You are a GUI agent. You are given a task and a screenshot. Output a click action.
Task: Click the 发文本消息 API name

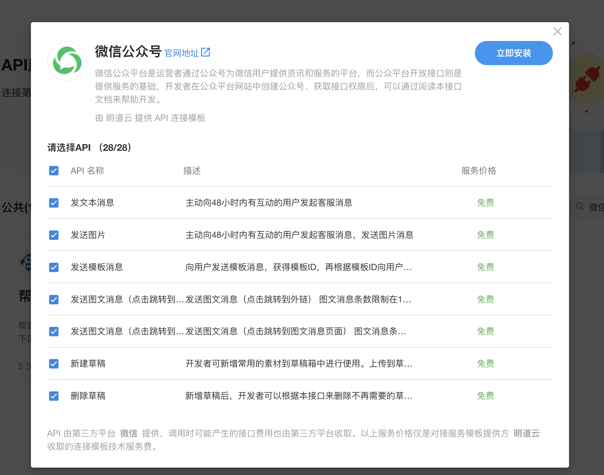[x=92, y=203]
